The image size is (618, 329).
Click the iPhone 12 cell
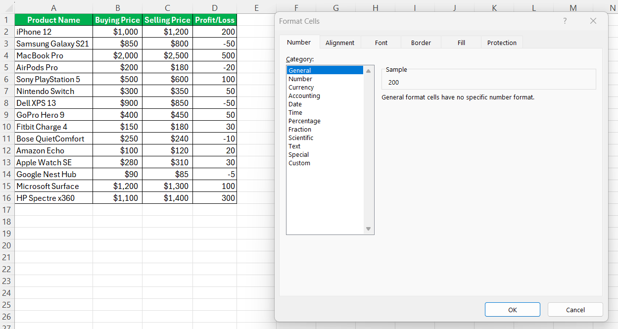click(53, 32)
